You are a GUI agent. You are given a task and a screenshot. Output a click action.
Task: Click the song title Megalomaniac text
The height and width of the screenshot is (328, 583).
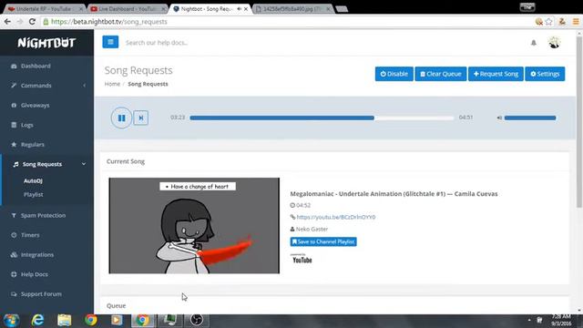click(394, 194)
